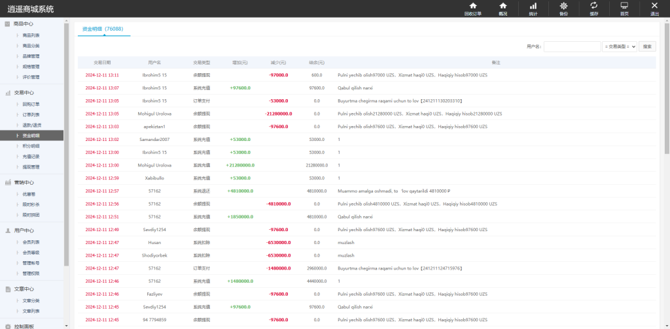This screenshot has width=670, height=329.
Task: Collapse the 营销中心 sidebar section
Action: coord(27,183)
